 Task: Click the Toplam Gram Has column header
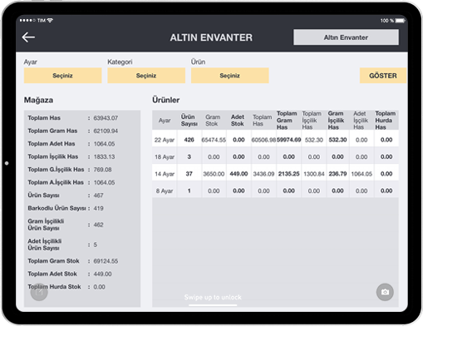coord(287,121)
